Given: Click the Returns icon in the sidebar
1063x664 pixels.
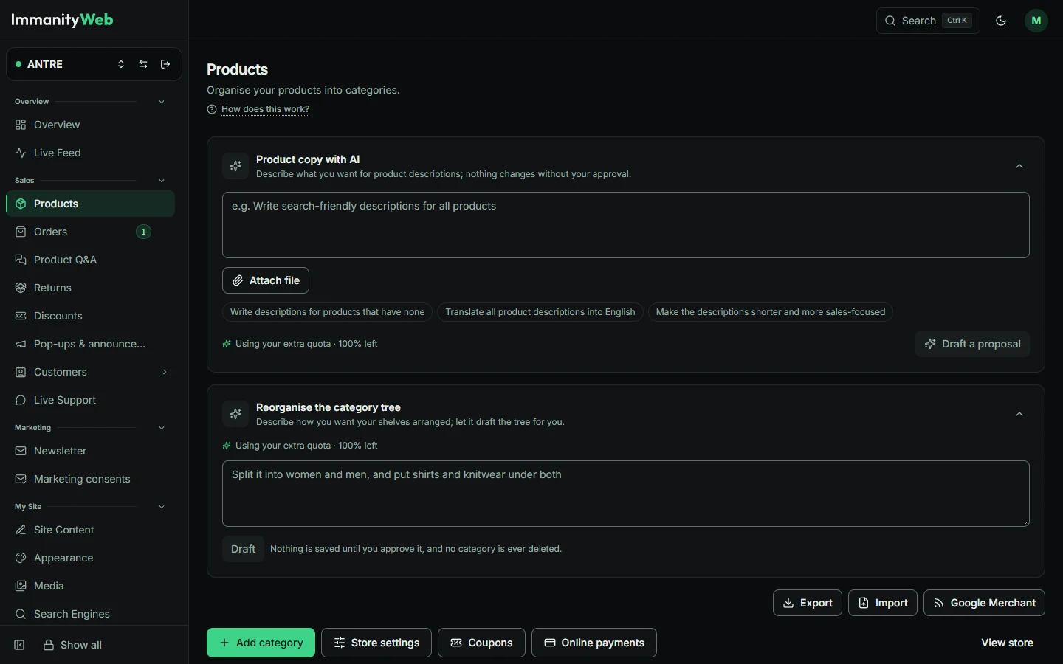Looking at the screenshot, I should pos(21,288).
